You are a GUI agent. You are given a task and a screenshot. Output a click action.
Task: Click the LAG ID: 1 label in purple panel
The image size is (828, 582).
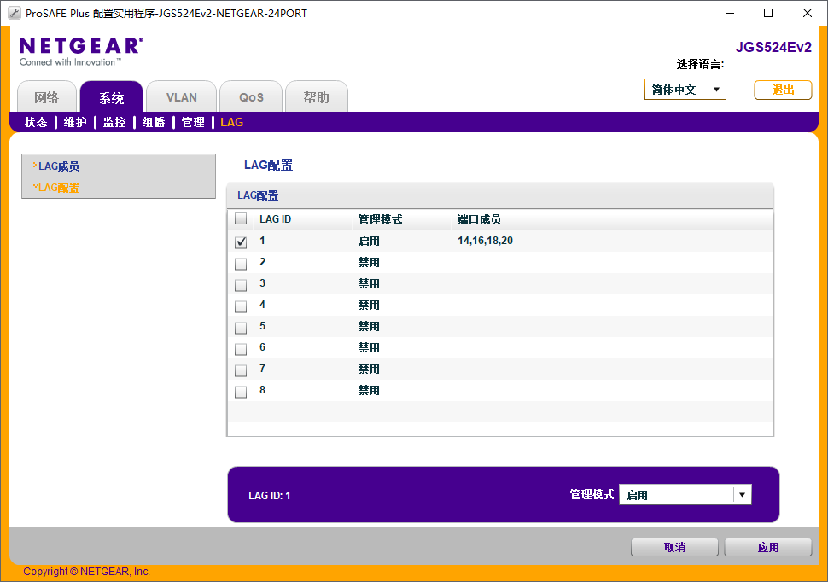[x=269, y=496]
